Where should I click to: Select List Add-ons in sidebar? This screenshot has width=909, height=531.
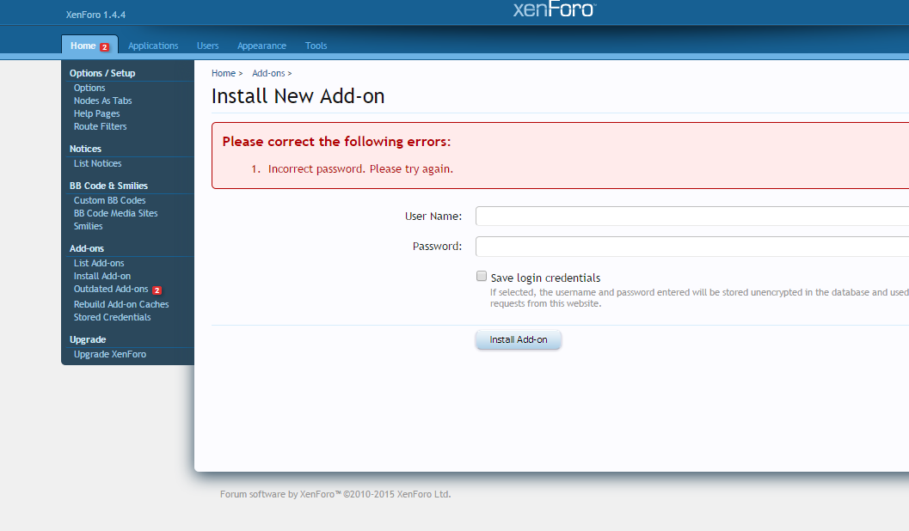point(99,263)
